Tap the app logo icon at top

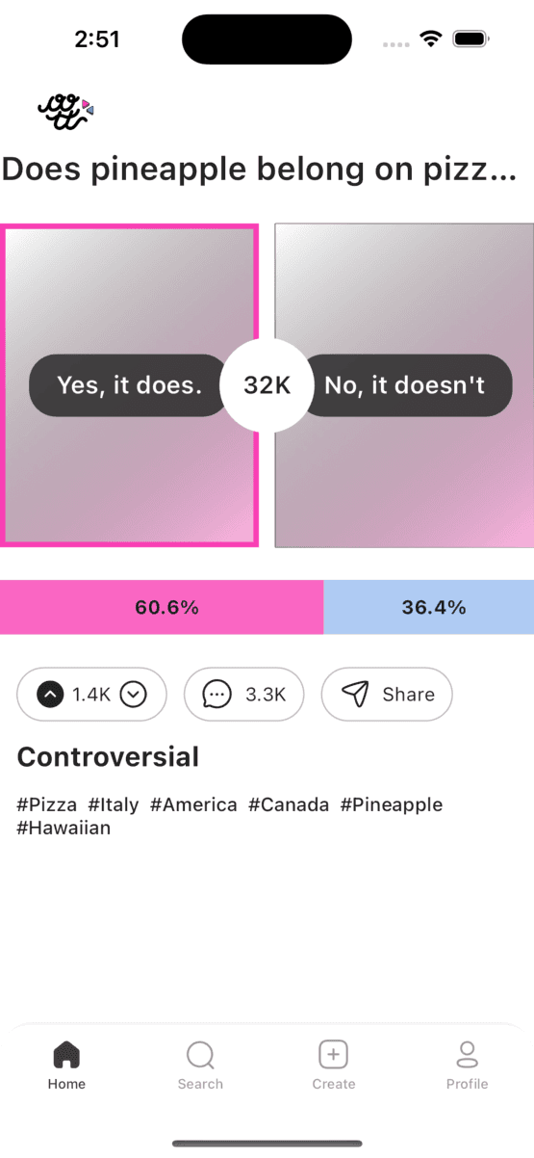point(65,113)
